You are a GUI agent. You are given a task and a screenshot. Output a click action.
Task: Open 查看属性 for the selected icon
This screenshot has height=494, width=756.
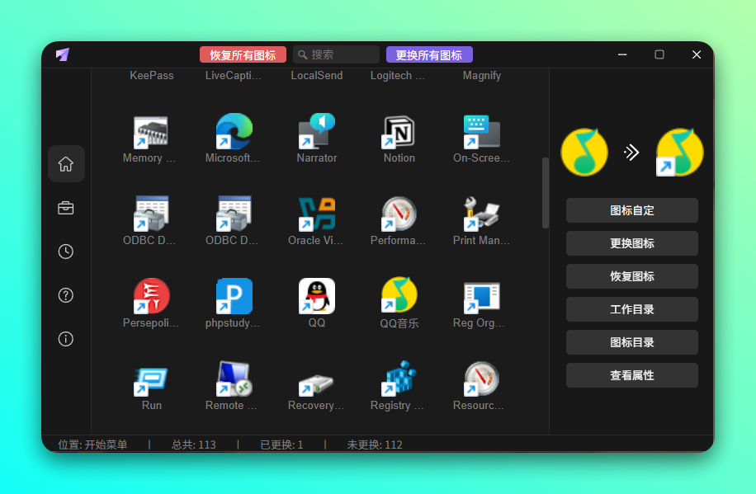pos(631,375)
